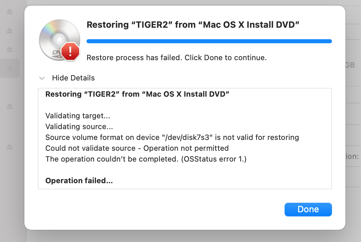
Task: Click the Hide Details label
Action: click(73, 78)
